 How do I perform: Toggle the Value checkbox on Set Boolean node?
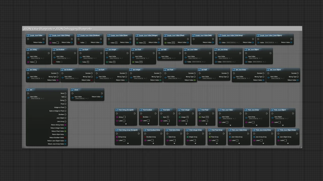61,62
